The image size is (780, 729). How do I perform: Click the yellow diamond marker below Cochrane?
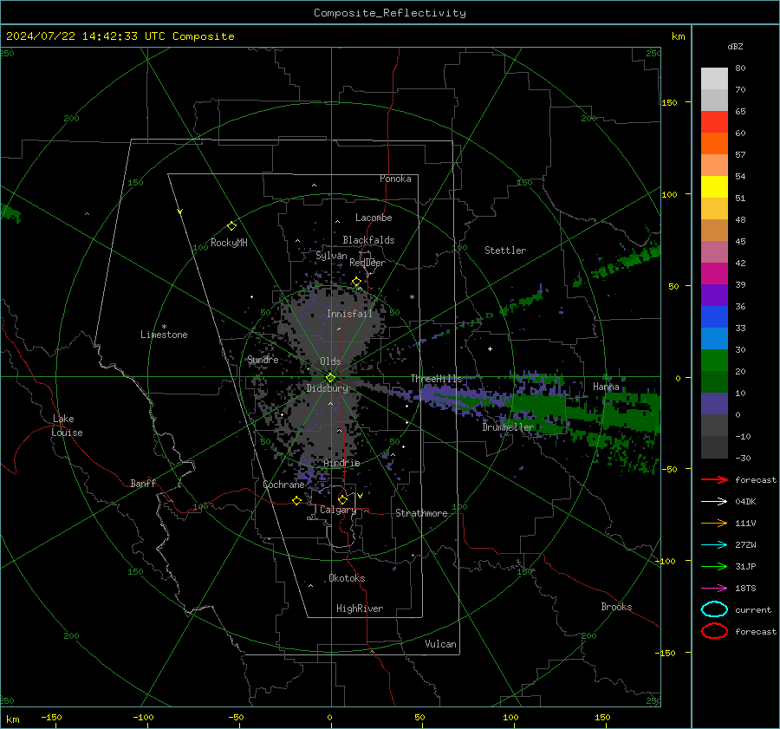pyautogui.click(x=297, y=500)
